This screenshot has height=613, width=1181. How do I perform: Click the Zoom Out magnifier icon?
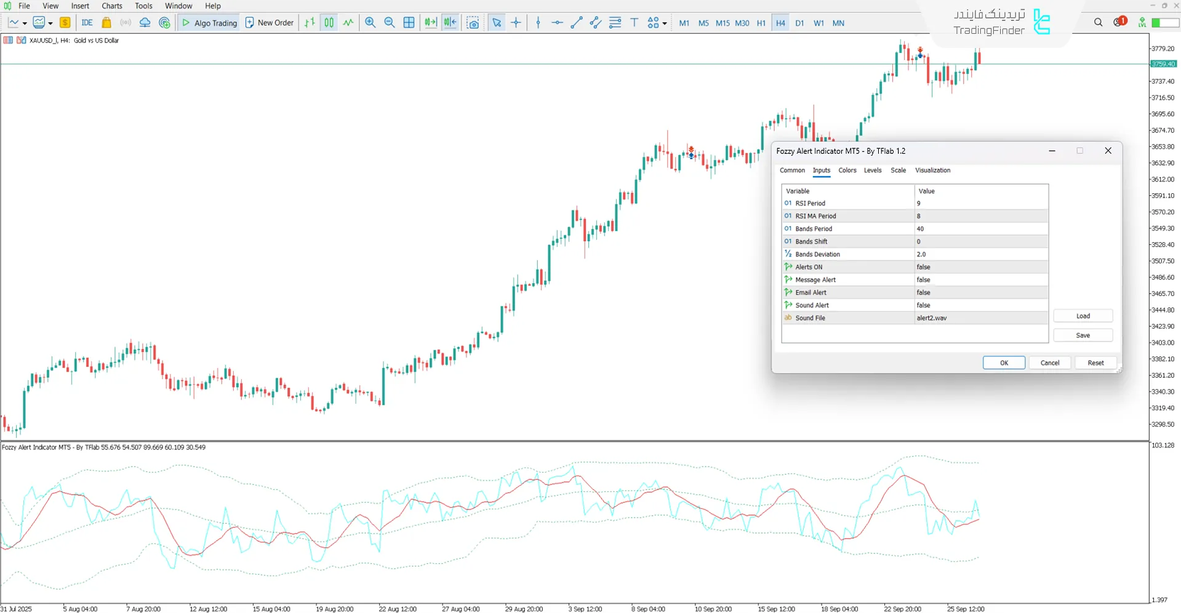tap(390, 23)
